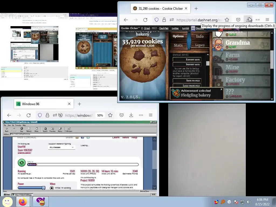The height and width of the screenshot is (207, 276).
Task: Click Stop in the InternetE toolbar
Action: [22, 130]
